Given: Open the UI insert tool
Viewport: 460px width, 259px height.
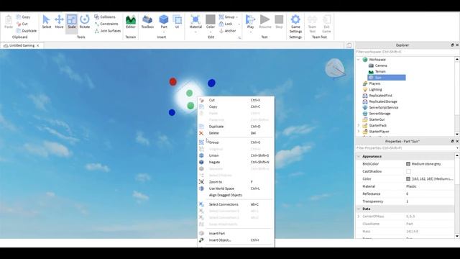Looking at the screenshot, I should [177, 22].
